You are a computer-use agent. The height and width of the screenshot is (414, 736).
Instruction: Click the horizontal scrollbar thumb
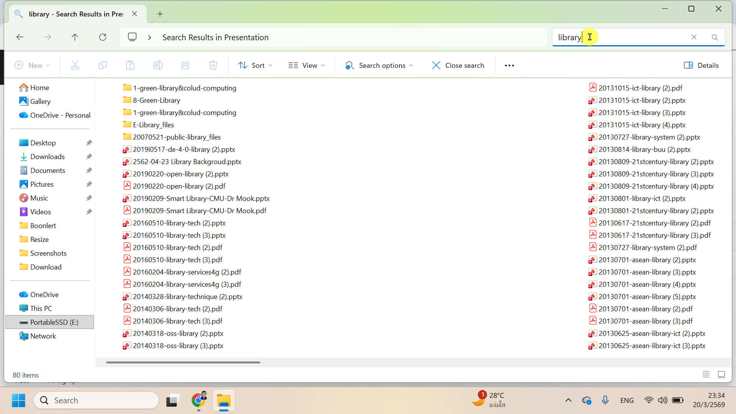click(183, 362)
